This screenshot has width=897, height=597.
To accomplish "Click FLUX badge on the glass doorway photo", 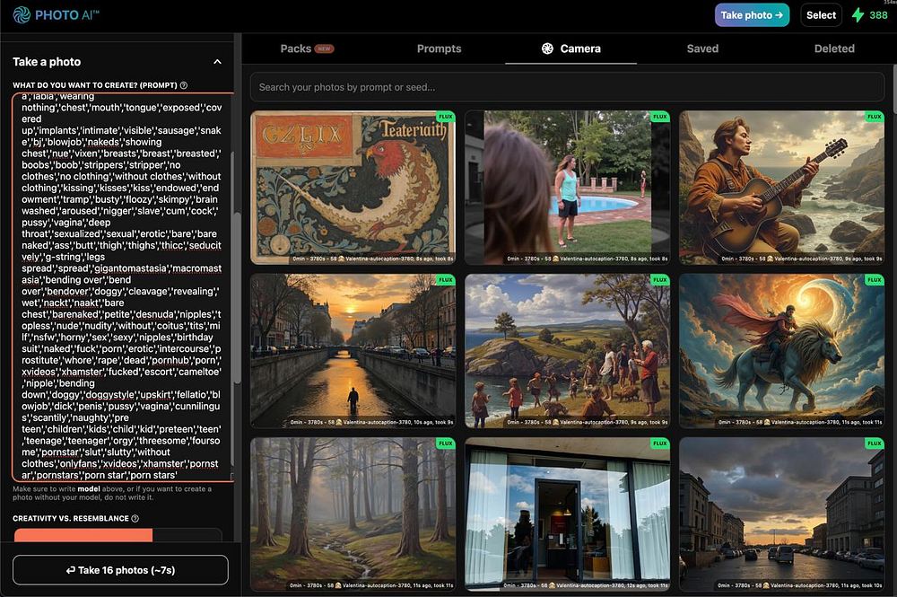I will tap(659, 443).
